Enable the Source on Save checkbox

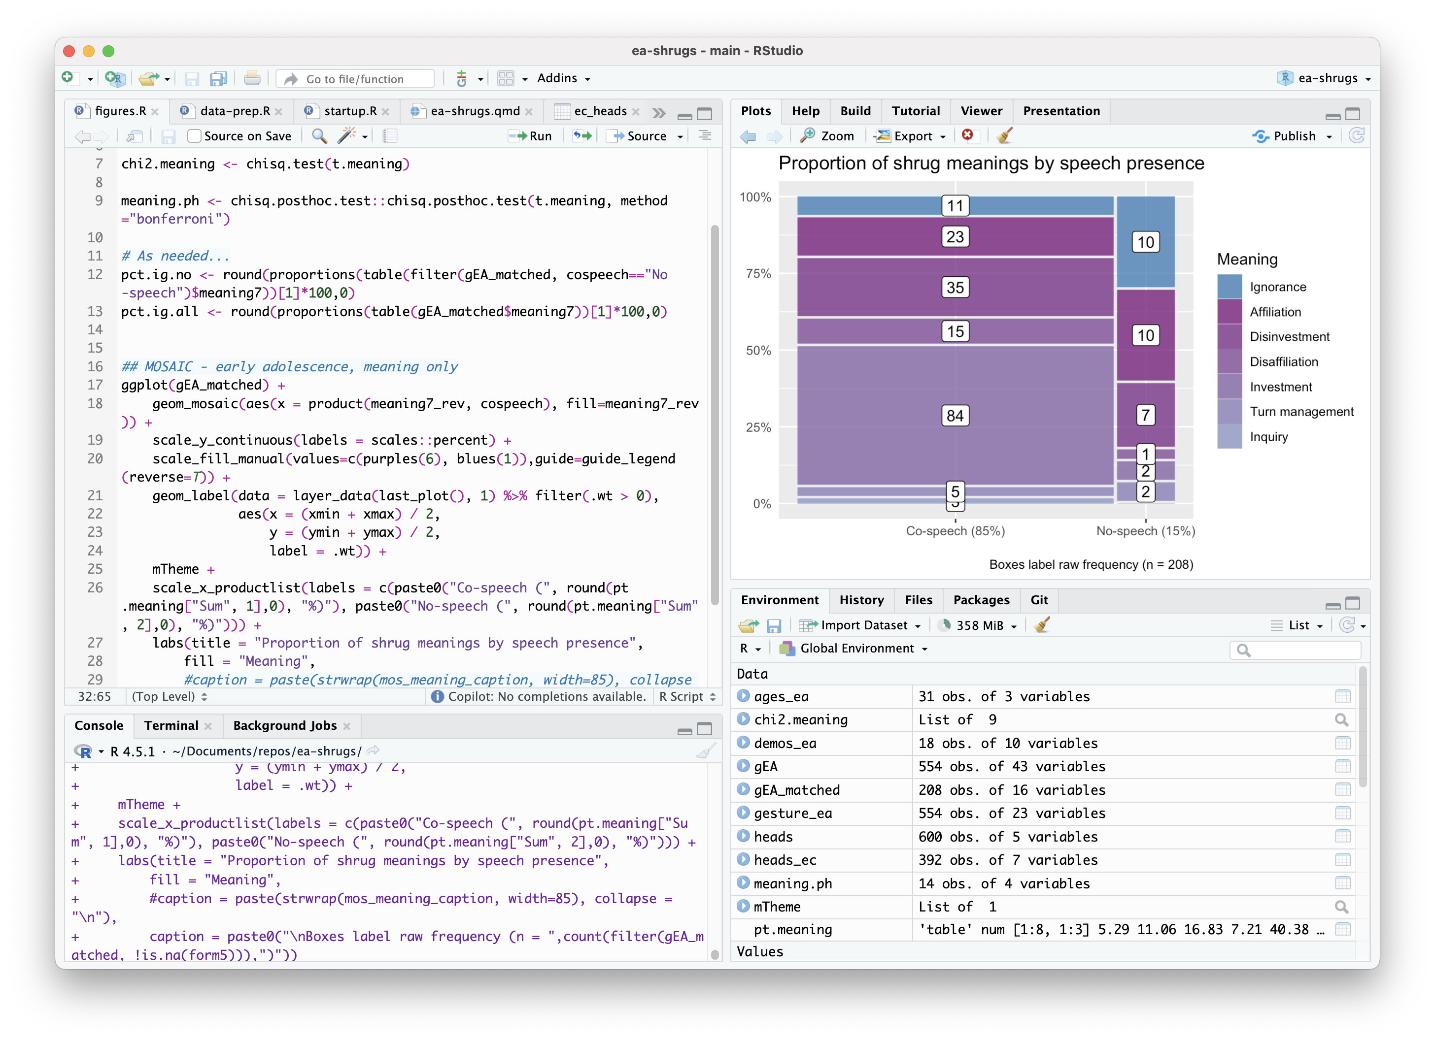pos(195,136)
